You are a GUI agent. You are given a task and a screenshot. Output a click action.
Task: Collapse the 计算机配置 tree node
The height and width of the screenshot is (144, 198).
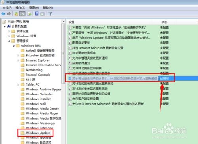coord(5,26)
